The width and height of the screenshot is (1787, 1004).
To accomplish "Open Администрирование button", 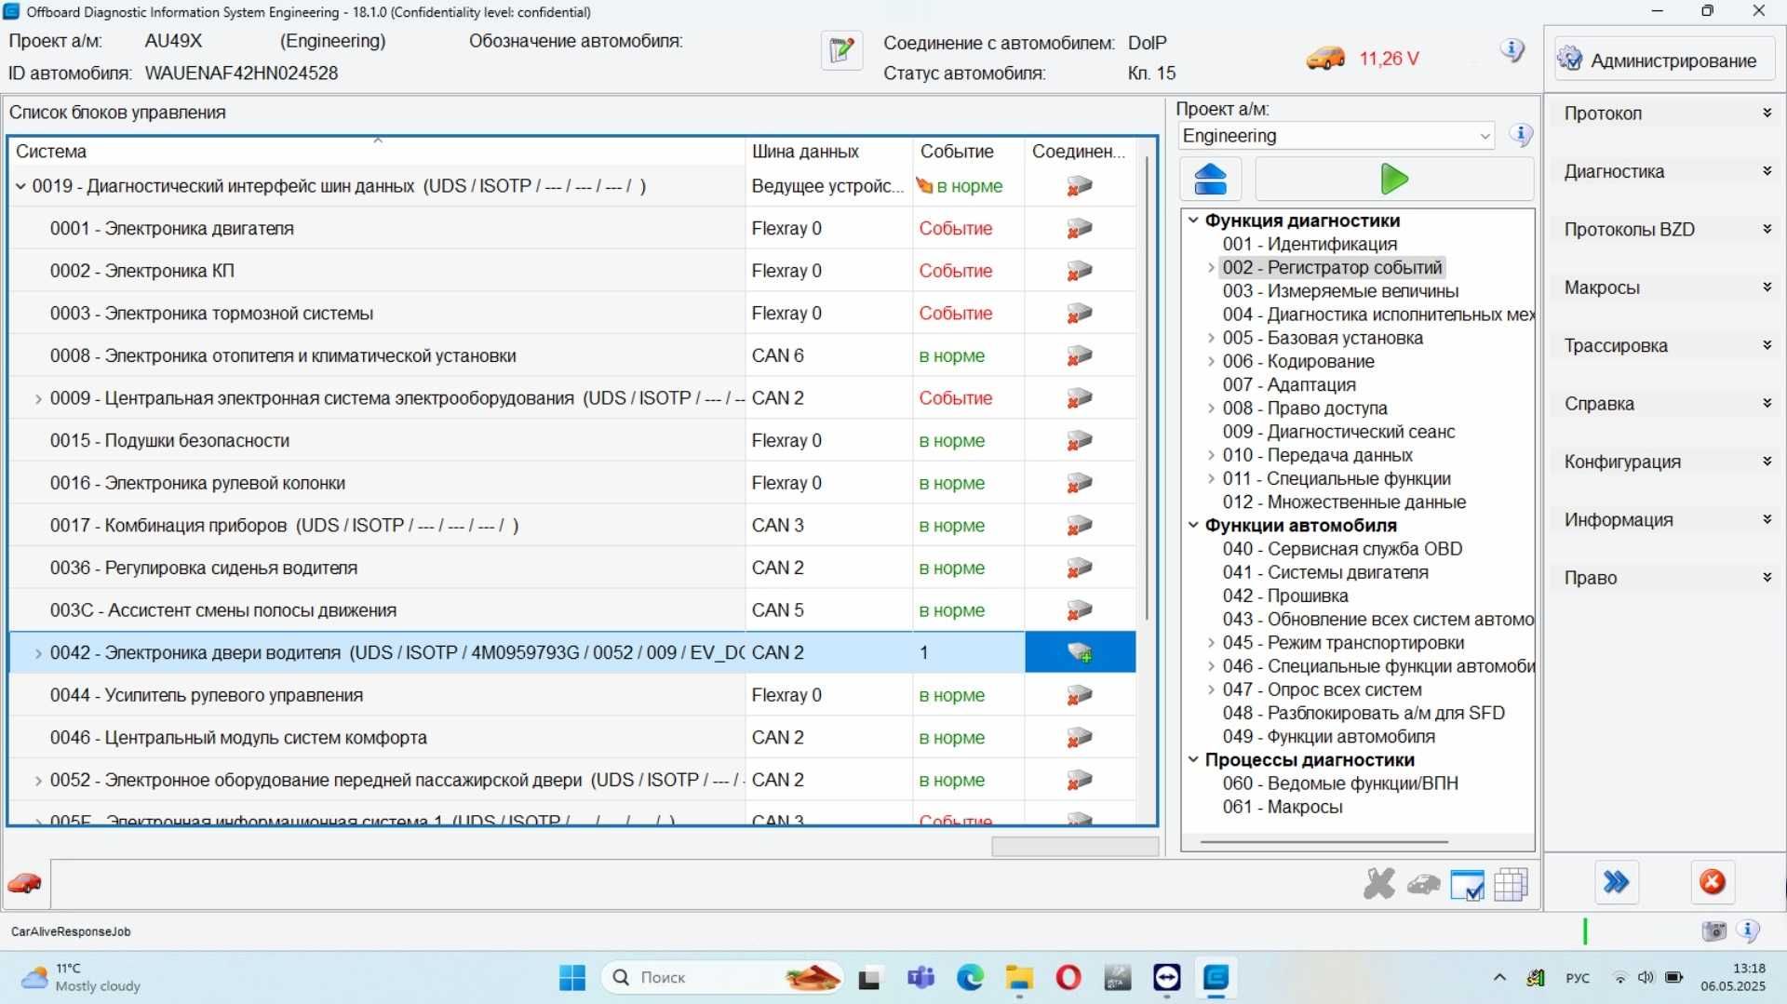I will point(1664,60).
